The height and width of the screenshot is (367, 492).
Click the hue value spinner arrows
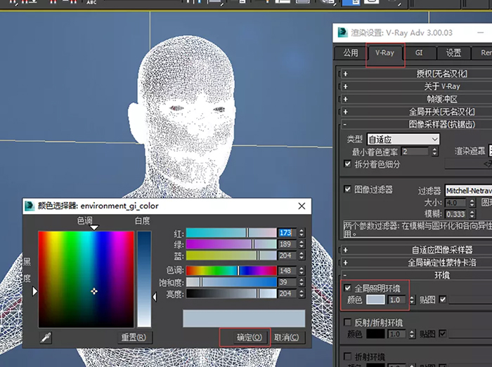(302, 271)
